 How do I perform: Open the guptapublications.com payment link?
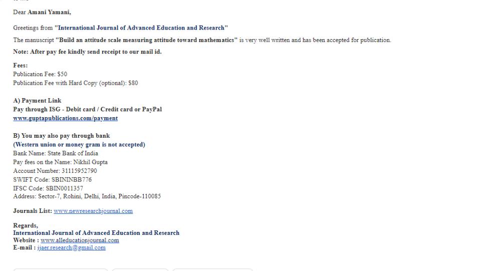coord(65,118)
